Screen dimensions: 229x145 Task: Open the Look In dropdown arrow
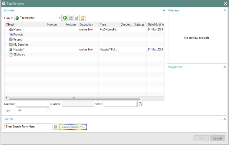[60, 18]
